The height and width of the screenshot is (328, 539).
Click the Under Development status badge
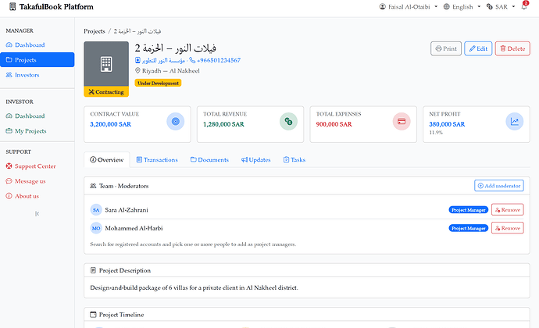(x=158, y=83)
